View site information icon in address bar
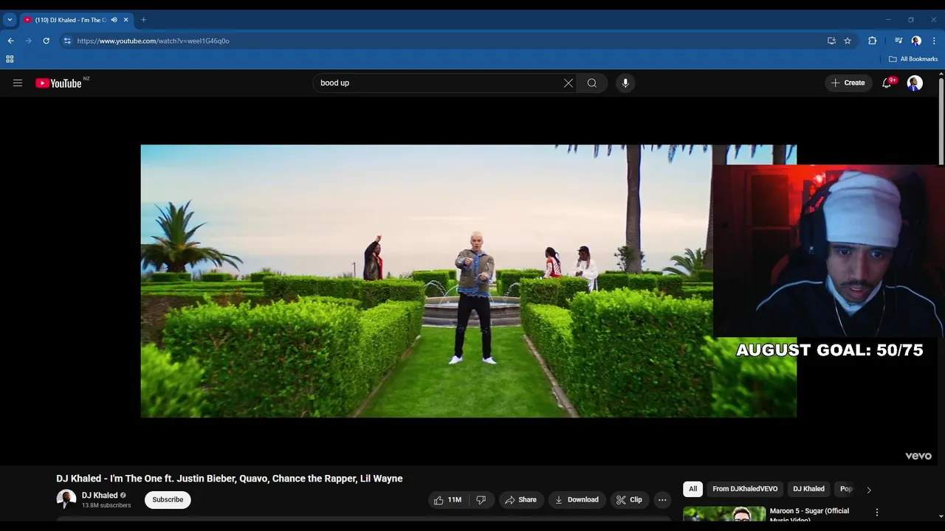 [67, 41]
